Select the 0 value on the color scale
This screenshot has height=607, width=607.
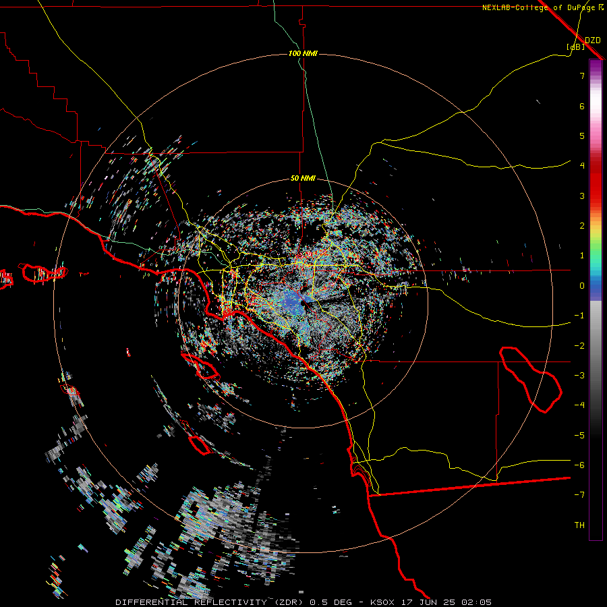pos(582,286)
